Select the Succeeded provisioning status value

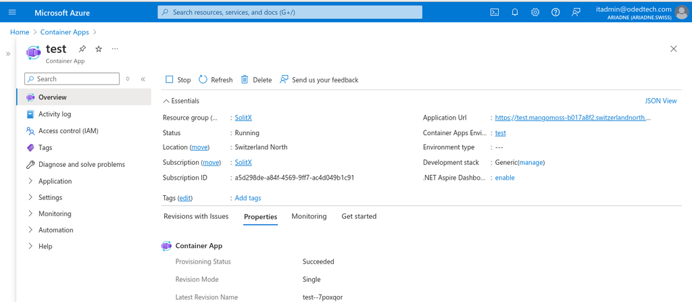pos(318,261)
